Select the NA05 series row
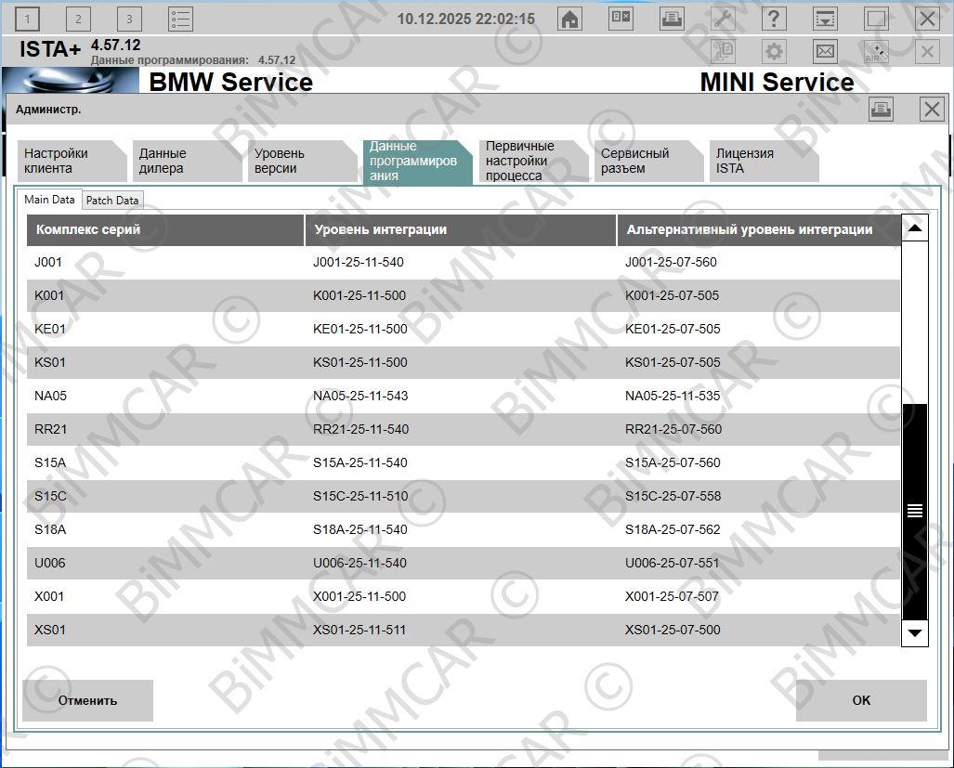 coord(463,396)
